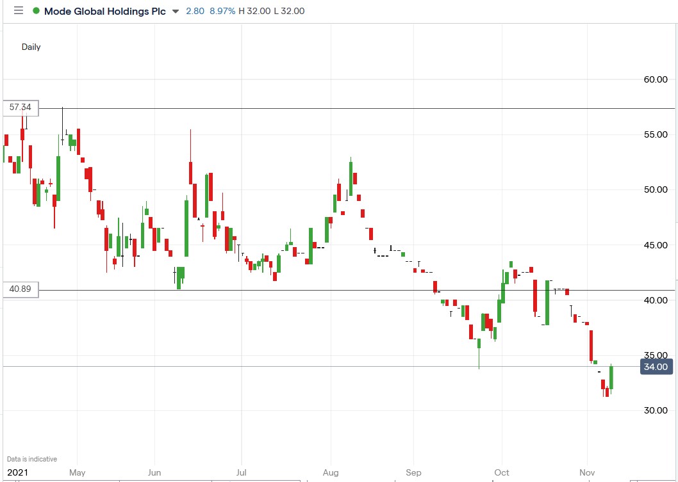Open the hamburger menu

(x=19, y=10)
